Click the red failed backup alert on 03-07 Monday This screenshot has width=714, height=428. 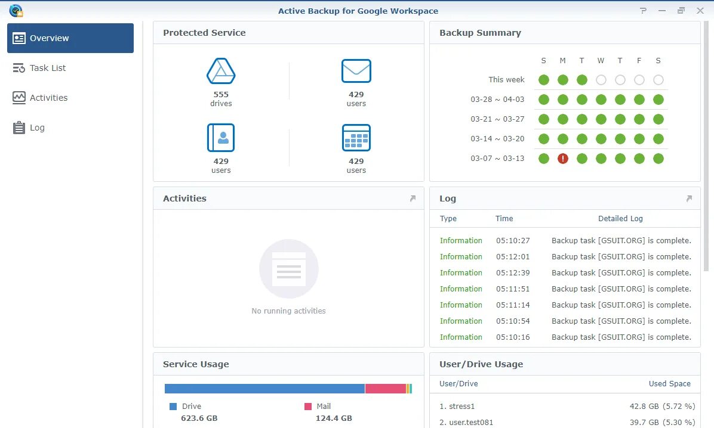click(x=563, y=159)
